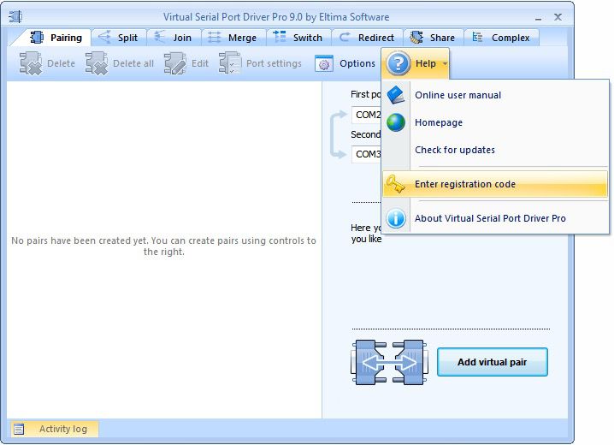Select Check for updates
This screenshot has height=445, width=614.
point(495,150)
